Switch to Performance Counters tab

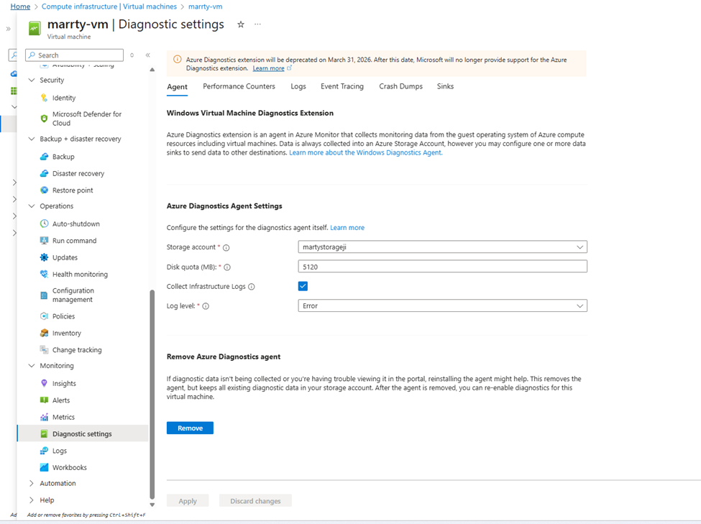pos(239,86)
